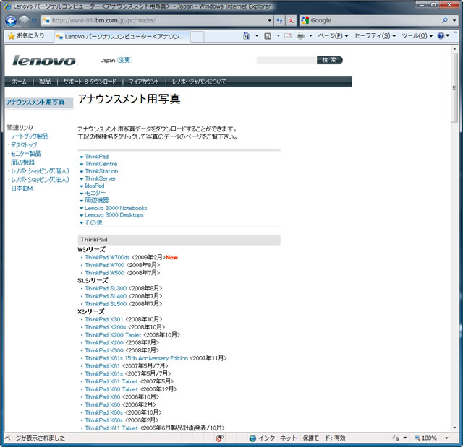Open ThinkPad X41 Tablet photo page

click(111, 428)
